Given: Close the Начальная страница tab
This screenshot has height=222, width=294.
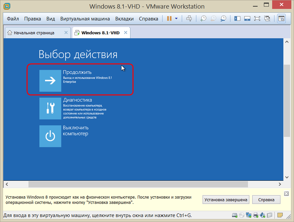Looking at the screenshot, I should coord(66,33).
